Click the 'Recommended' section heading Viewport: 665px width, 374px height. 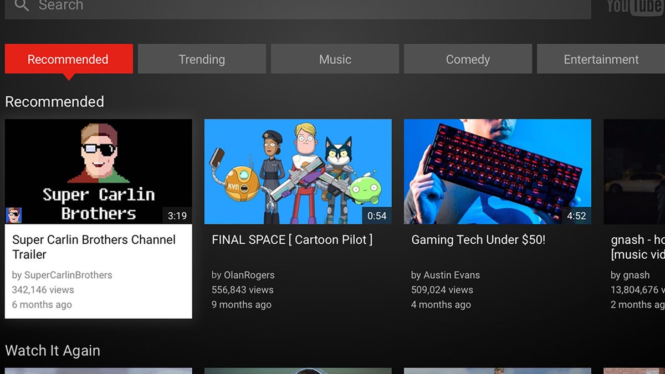pos(54,102)
